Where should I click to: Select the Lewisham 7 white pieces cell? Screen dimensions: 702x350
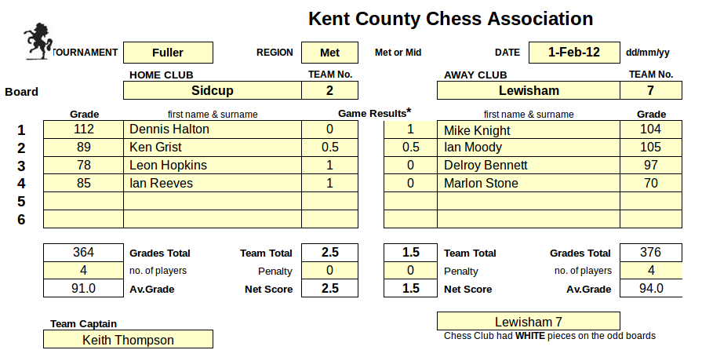click(x=529, y=321)
